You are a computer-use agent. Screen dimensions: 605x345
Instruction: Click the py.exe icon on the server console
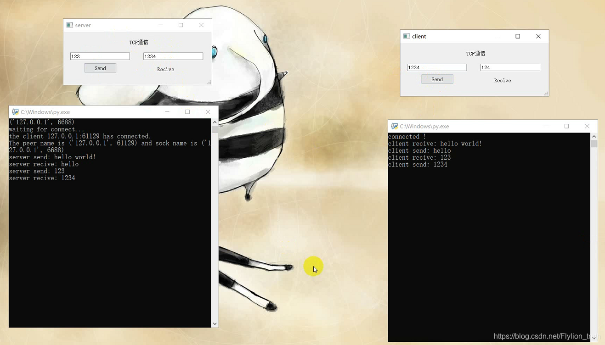tap(15, 111)
